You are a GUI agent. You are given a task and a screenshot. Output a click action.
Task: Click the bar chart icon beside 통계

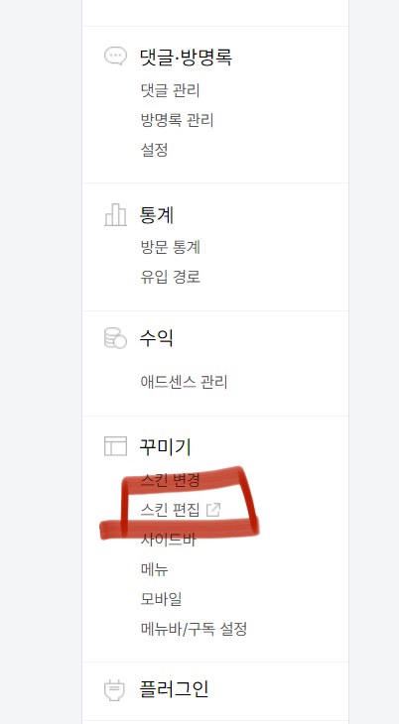(115, 214)
